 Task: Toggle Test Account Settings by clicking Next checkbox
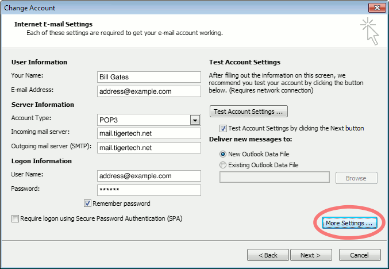(224, 128)
